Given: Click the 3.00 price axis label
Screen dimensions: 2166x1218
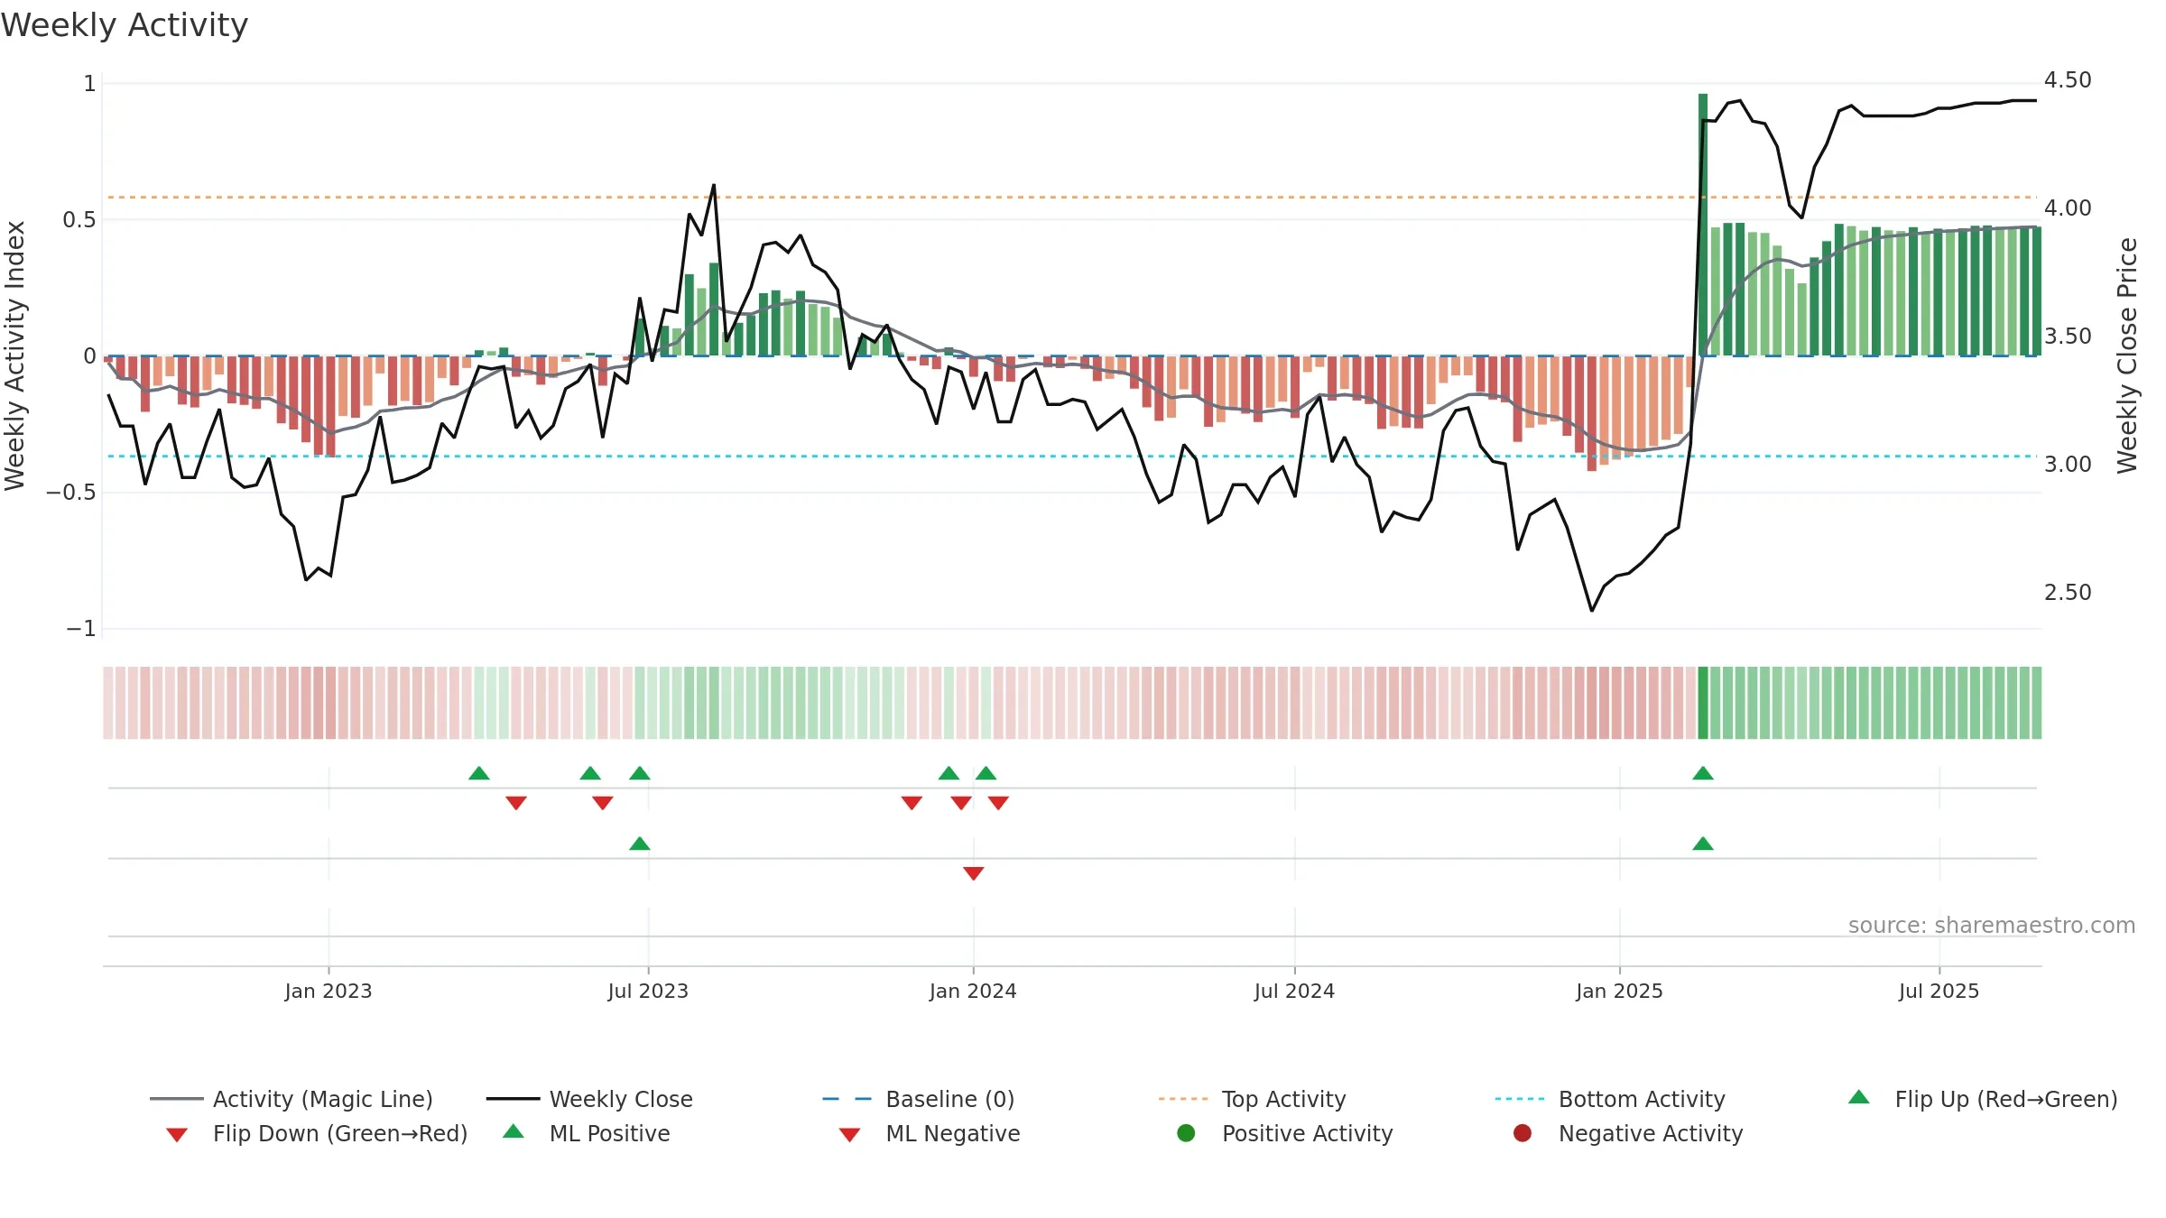Looking at the screenshot, I should click(x=2068, y=465).
